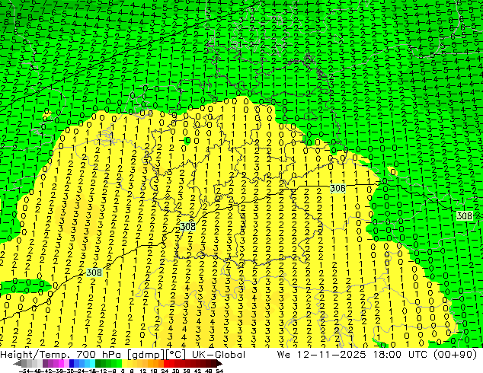Screen dimensions: 483x373
Task: Click the legend scale value '48'
Action: point(209,371)
